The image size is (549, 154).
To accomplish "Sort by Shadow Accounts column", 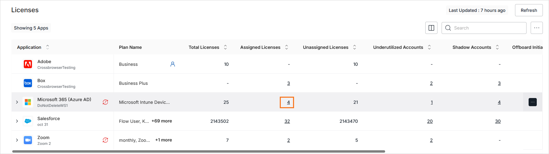I will click(x=497, y=47).
